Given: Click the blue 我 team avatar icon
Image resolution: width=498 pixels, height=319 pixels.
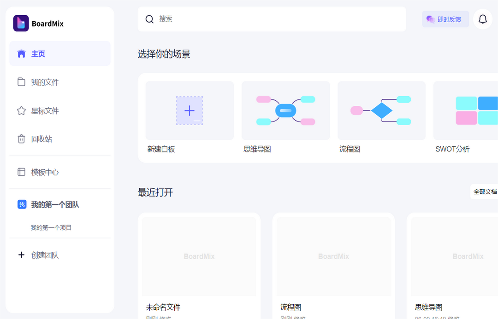Looking at the screenshot, I should pos(22,204).
